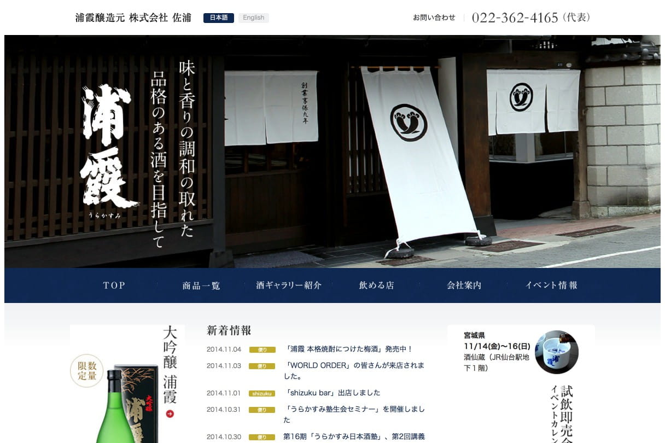Switch the site language to English

coord(253,18)
